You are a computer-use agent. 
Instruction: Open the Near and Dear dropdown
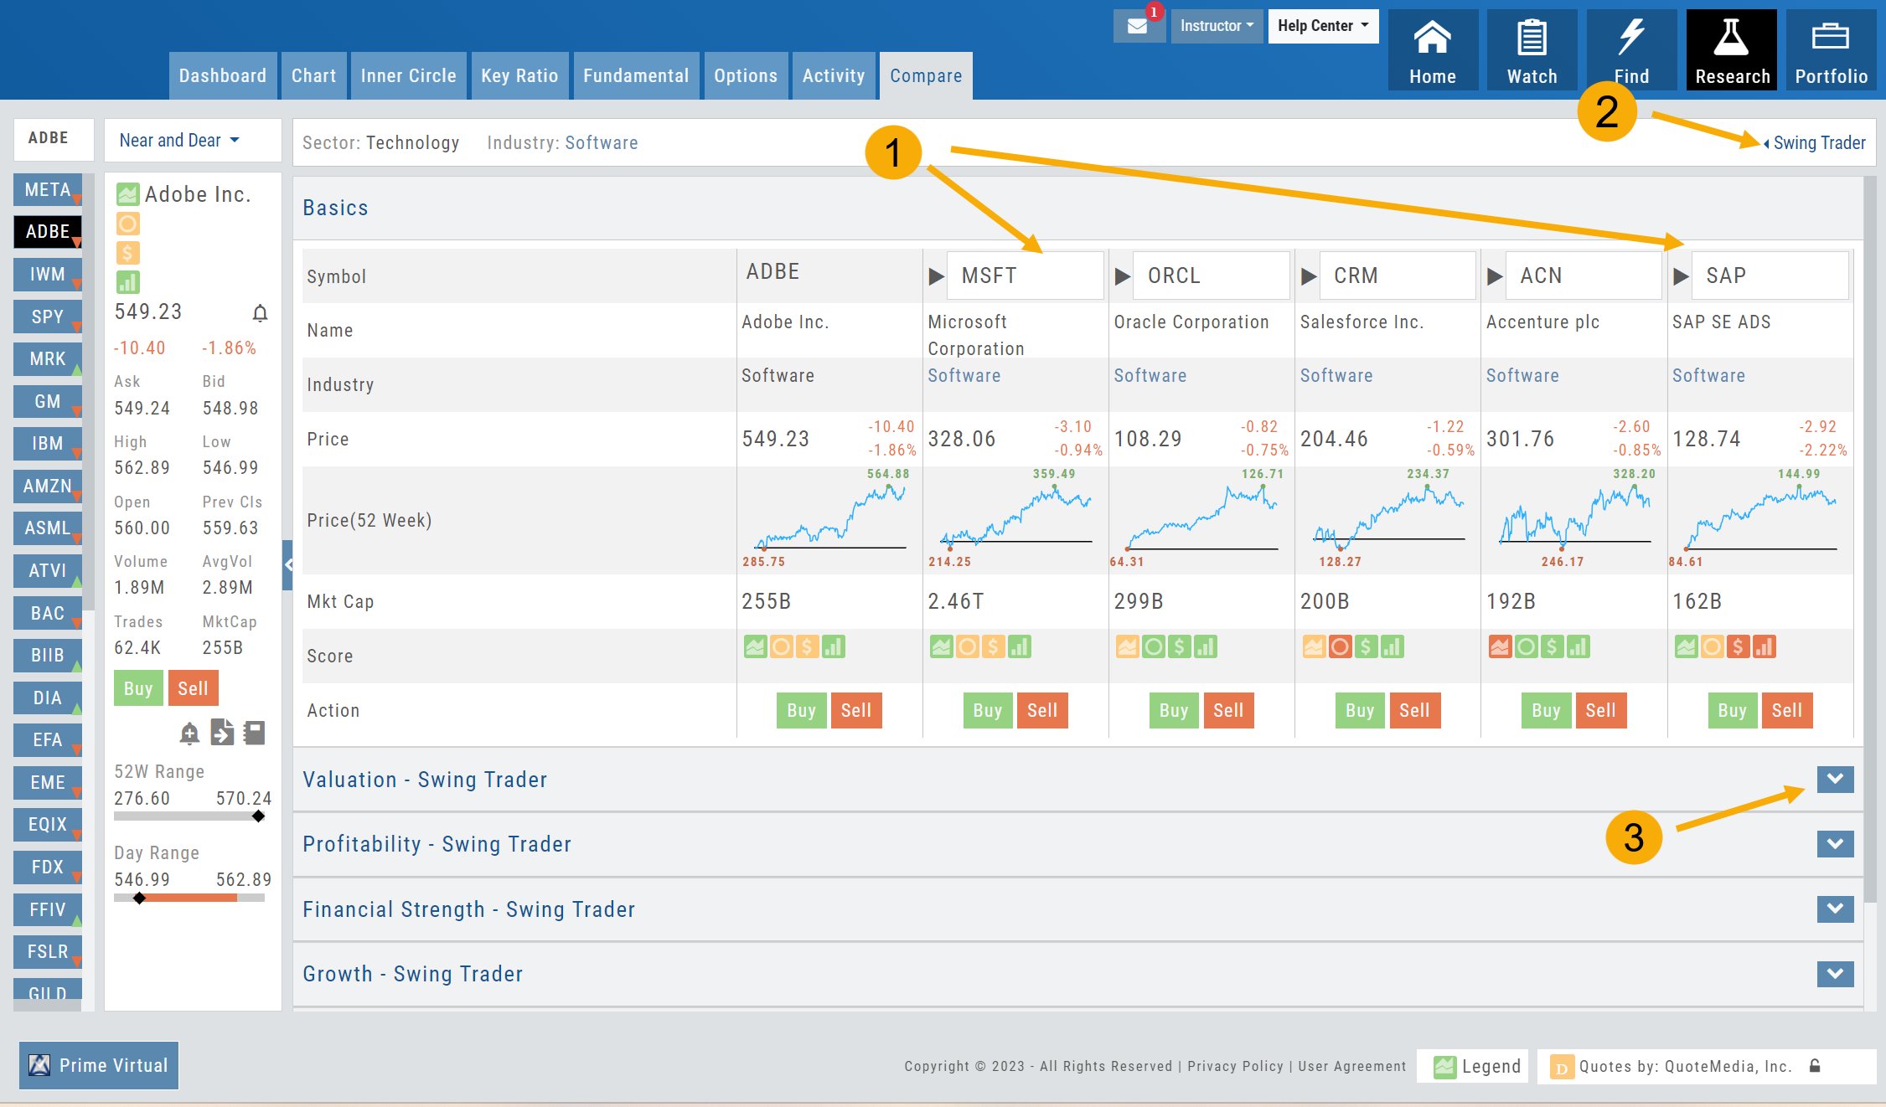179,140
